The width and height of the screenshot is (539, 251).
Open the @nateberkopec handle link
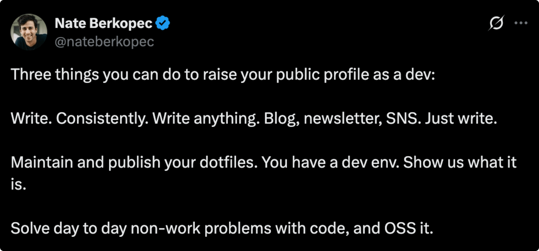[104, 42]
